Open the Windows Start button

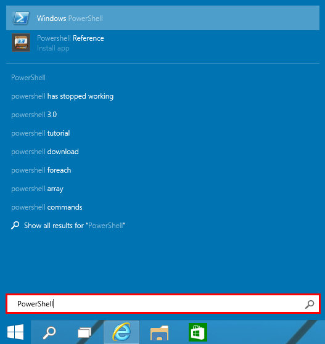tap(15, 332)
